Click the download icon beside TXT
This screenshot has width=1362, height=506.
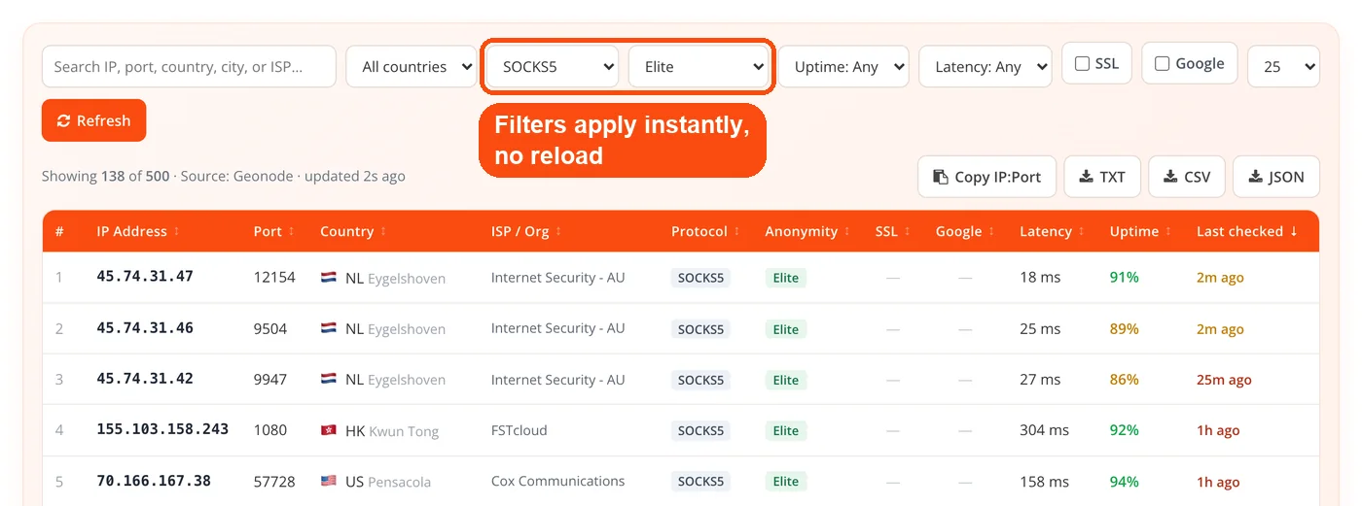point(1086,177)
